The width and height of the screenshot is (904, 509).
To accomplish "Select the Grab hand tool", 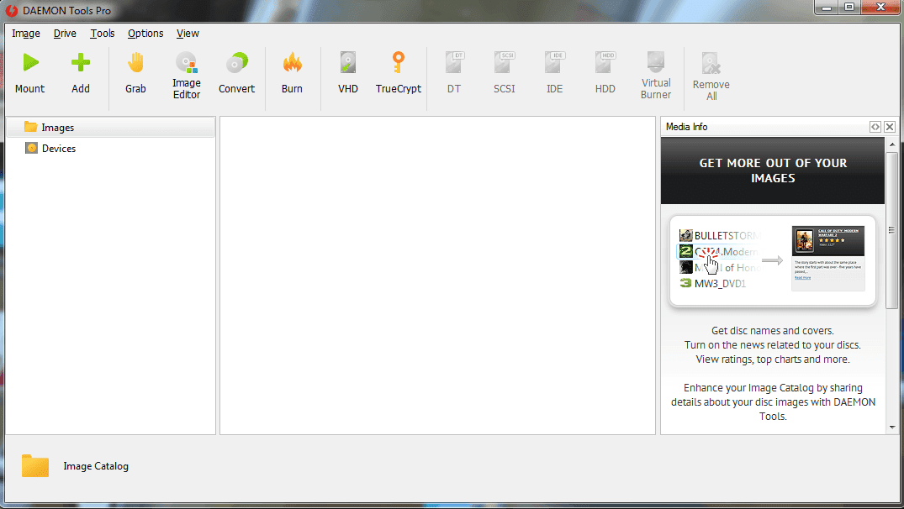I will click(x=135, y=62).
